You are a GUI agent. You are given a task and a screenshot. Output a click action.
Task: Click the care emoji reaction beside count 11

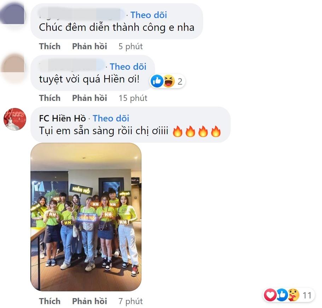point(293,295)
